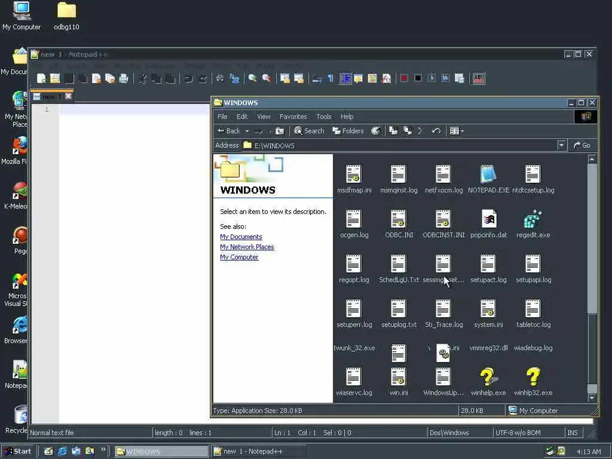
Task: Click Save recorded macro icon
Action: click(x=460, y=78)
